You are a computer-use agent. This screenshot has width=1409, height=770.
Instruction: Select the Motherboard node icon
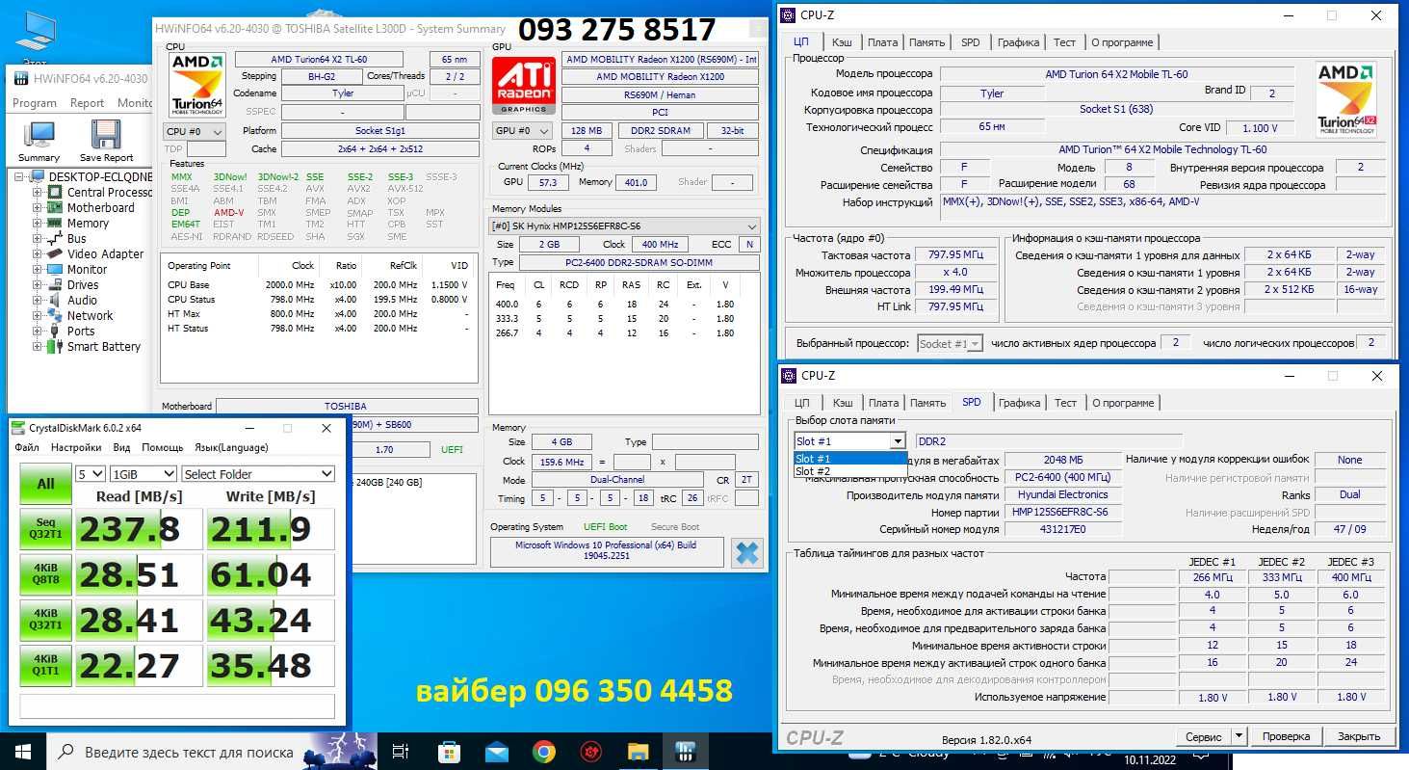57,207
